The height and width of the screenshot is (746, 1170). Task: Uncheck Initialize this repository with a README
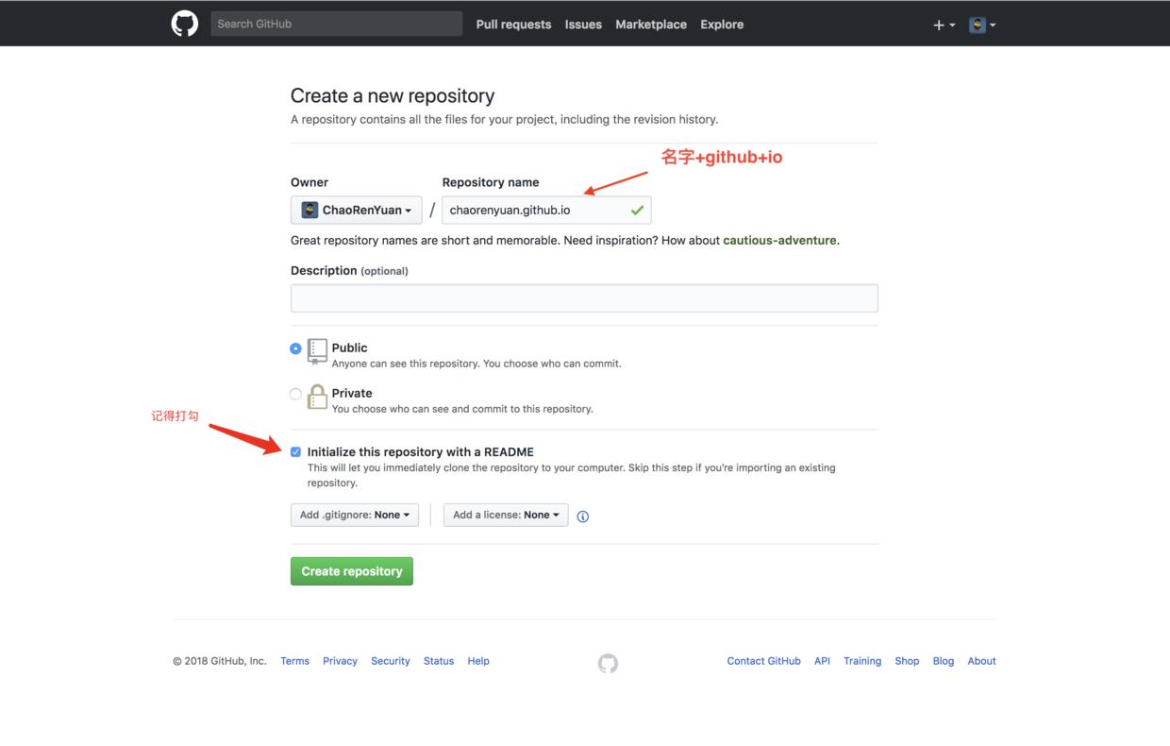pos(296,452)
